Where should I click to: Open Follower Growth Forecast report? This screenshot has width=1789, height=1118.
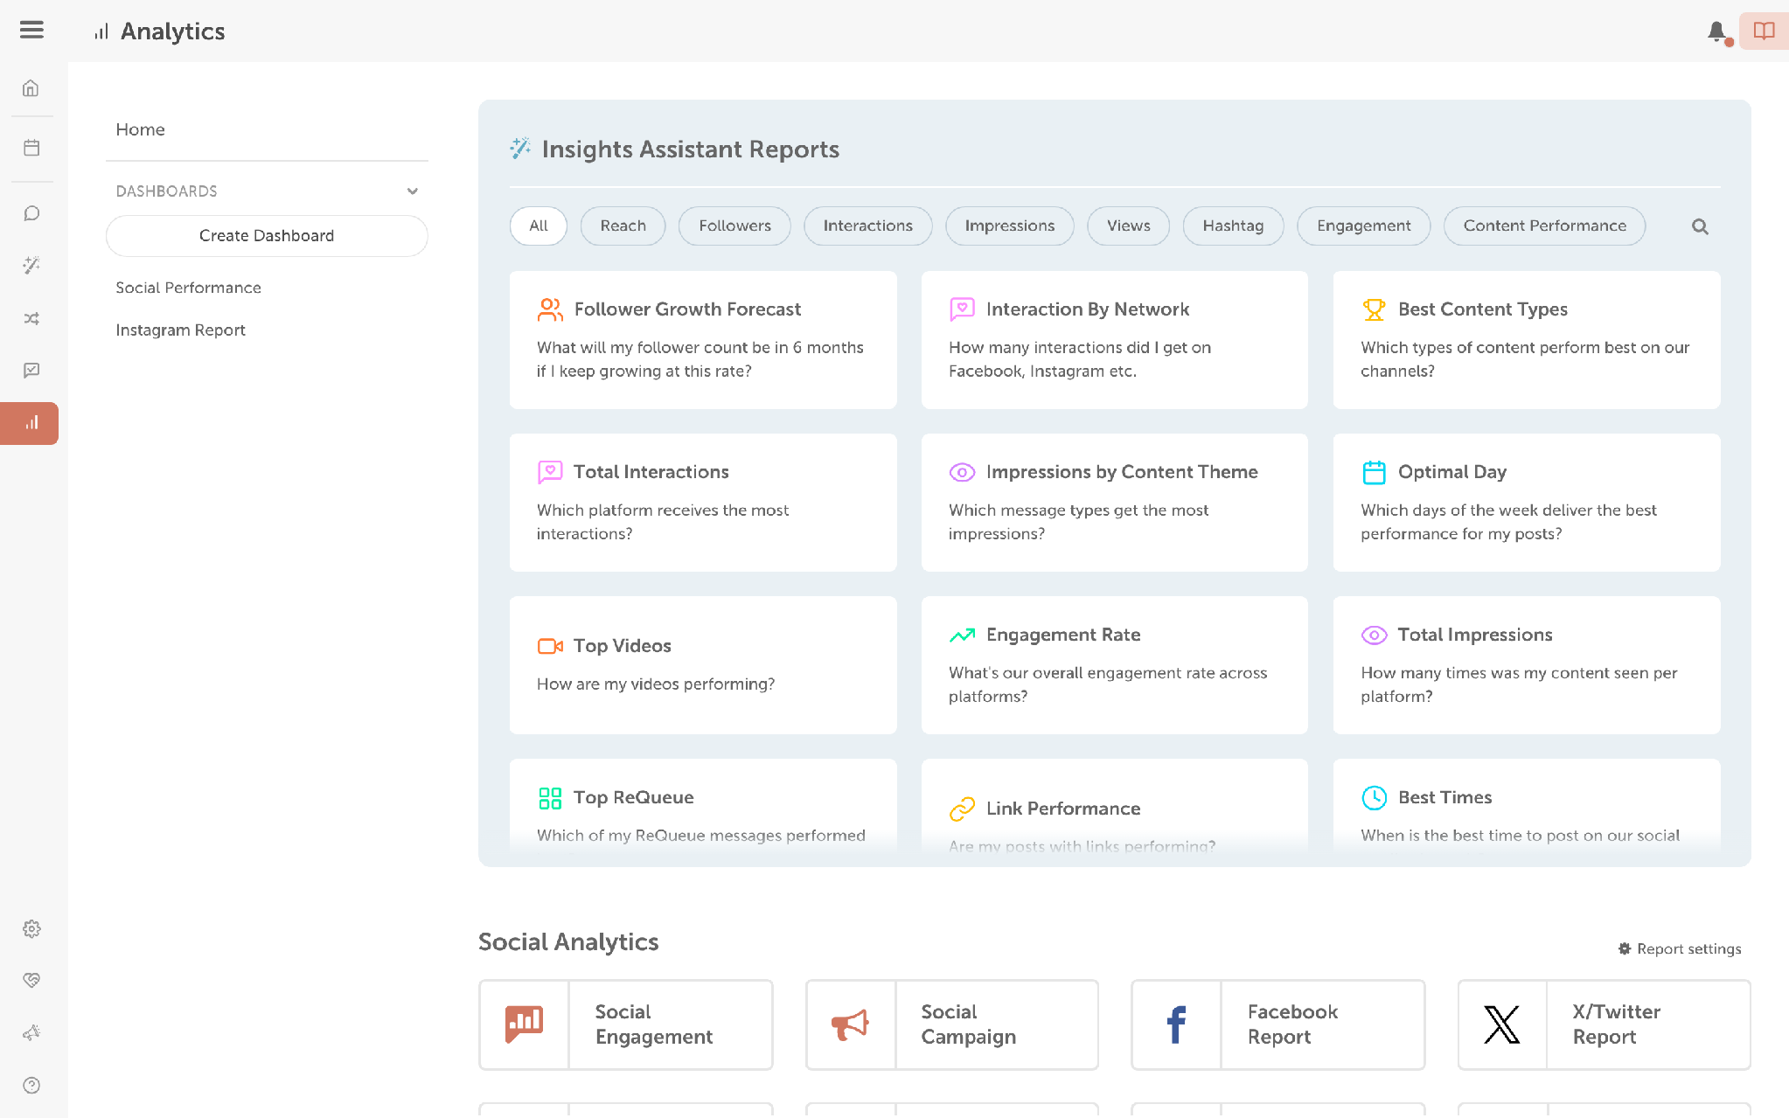pos(703,340)
